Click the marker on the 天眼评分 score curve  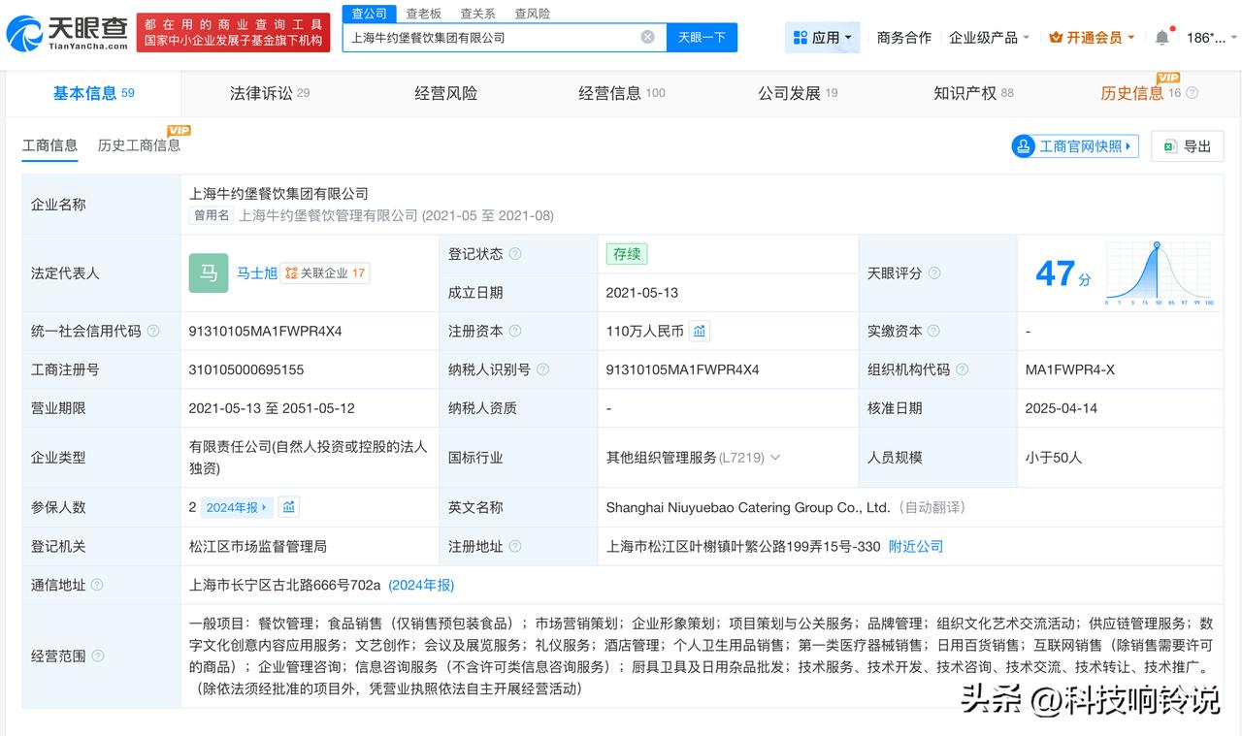1157,244
